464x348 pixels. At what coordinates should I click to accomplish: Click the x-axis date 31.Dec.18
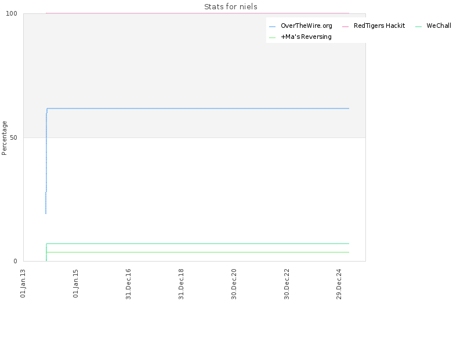point(181,284)
